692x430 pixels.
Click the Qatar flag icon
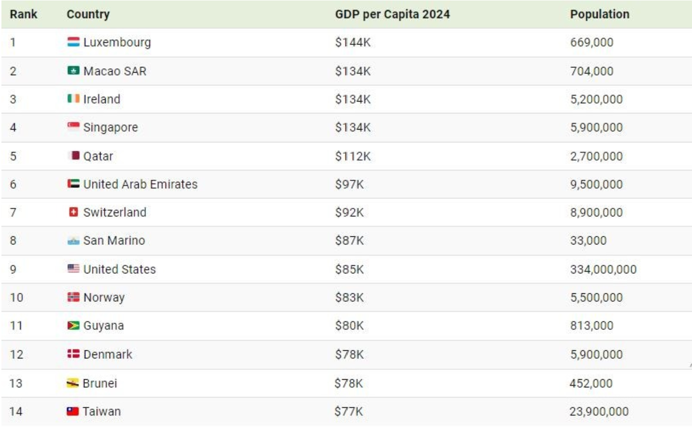tap(74, 156)
